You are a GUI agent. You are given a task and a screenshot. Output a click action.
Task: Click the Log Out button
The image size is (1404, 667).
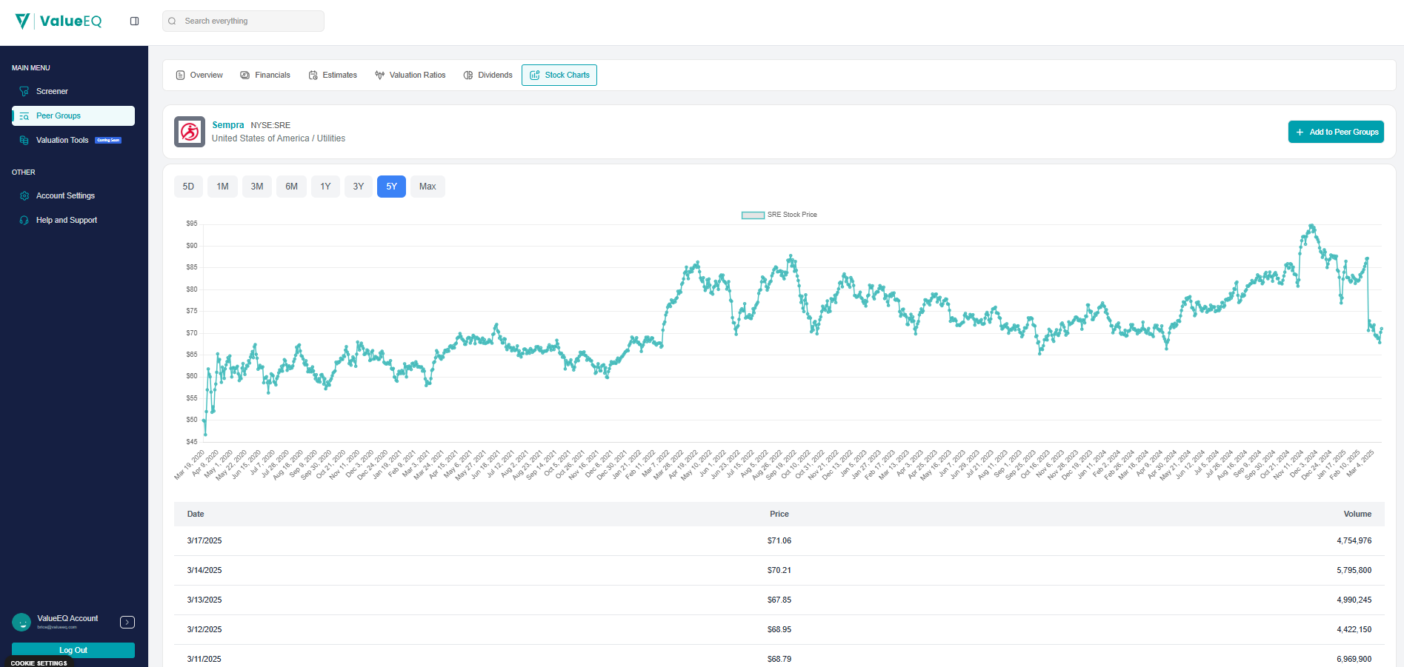pyautogui.click(x=73, y=650)
